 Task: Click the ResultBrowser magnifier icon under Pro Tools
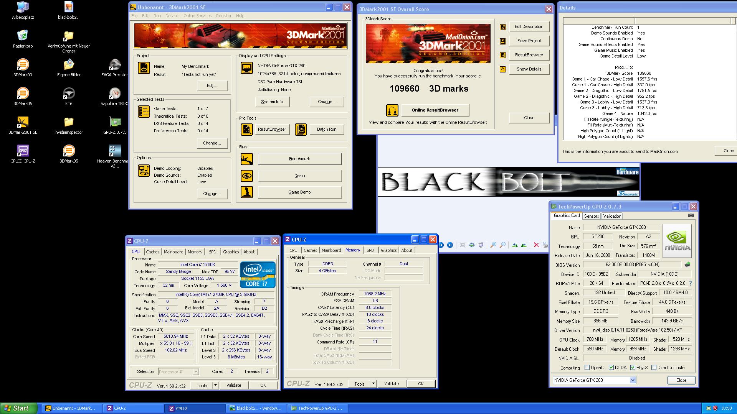click(247, 130)
